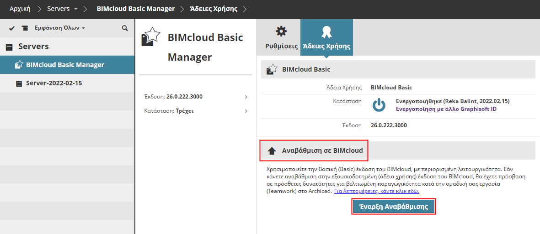Switch to the Άδειες Χρήσης tab

(326, 37)
